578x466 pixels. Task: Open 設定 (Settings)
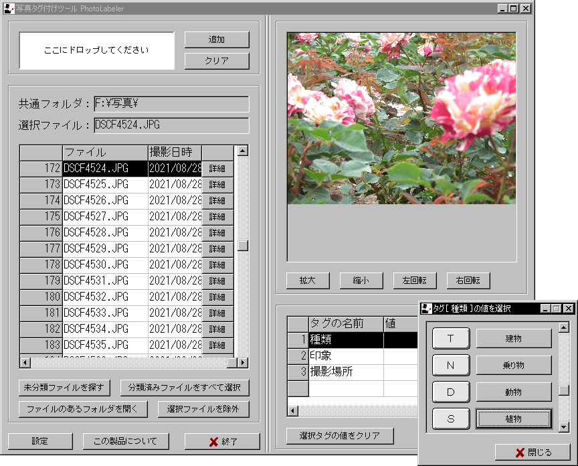(40, 441)
